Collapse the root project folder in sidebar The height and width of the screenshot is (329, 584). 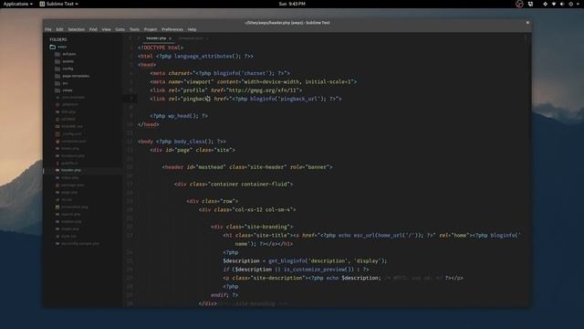[x=62, y=47]
